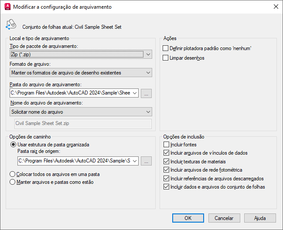The width and height of the screenshot is (283, 230).
Task: Click the AutoCAD logo icon in title bar
Action: coord(7,7)
